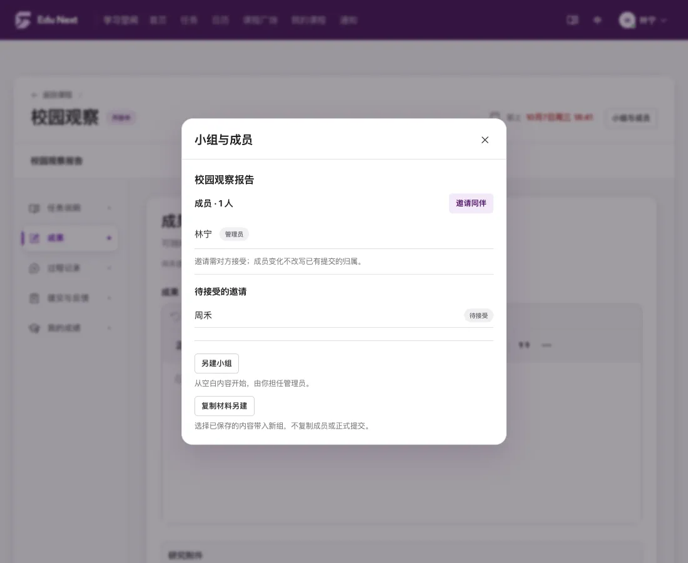
Task: Click the Edu Next logo icon
Action: coord(23,20)
